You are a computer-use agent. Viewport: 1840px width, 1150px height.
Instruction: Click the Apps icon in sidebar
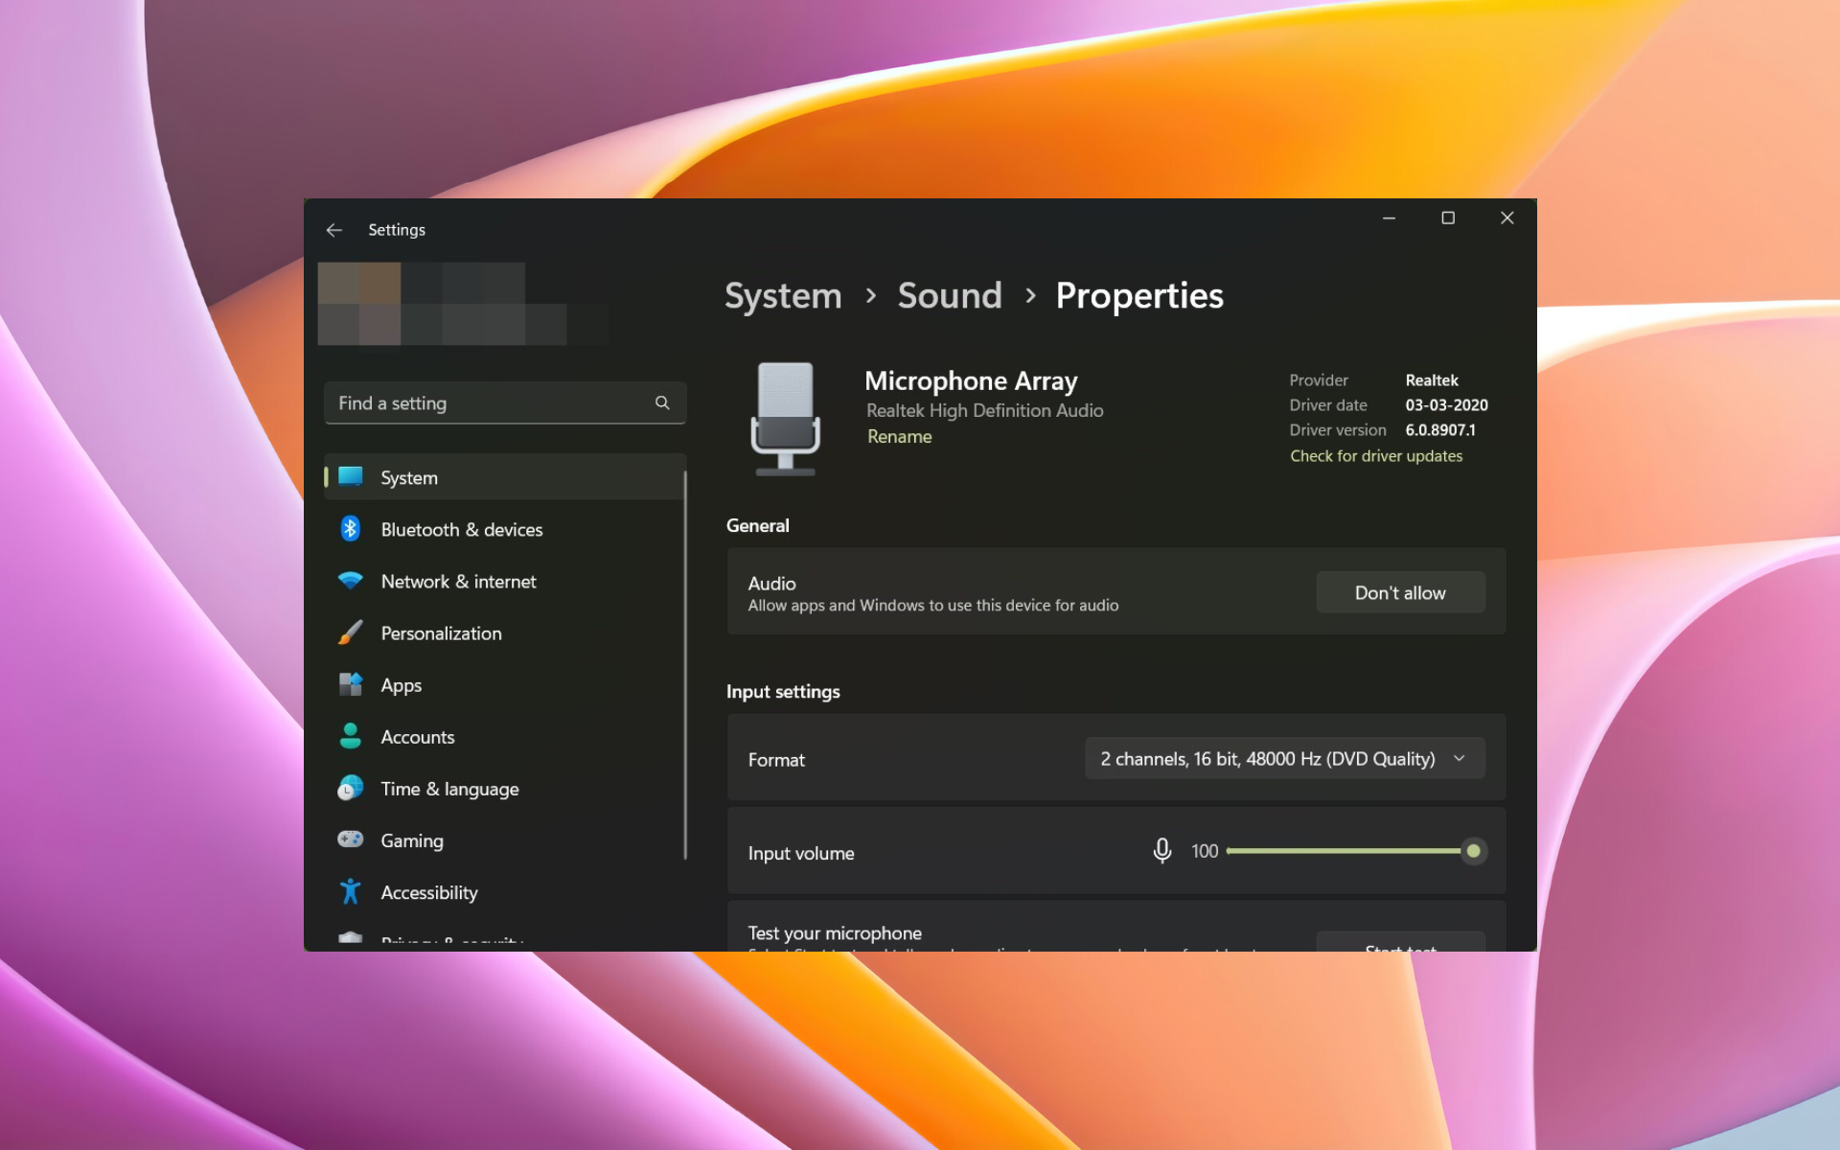[351, 684]
